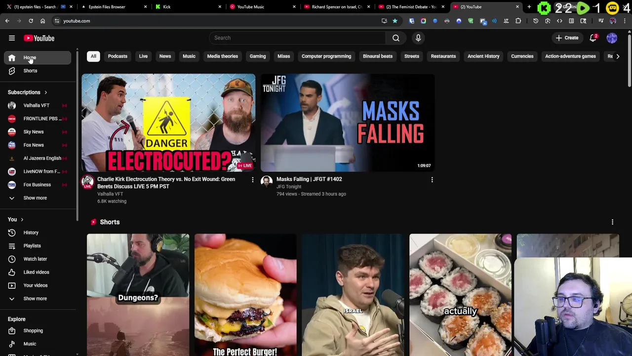This screenshot has height=356, width=632.
Task: Open Your videos in the sidebar
Action: tap(38, 285)
